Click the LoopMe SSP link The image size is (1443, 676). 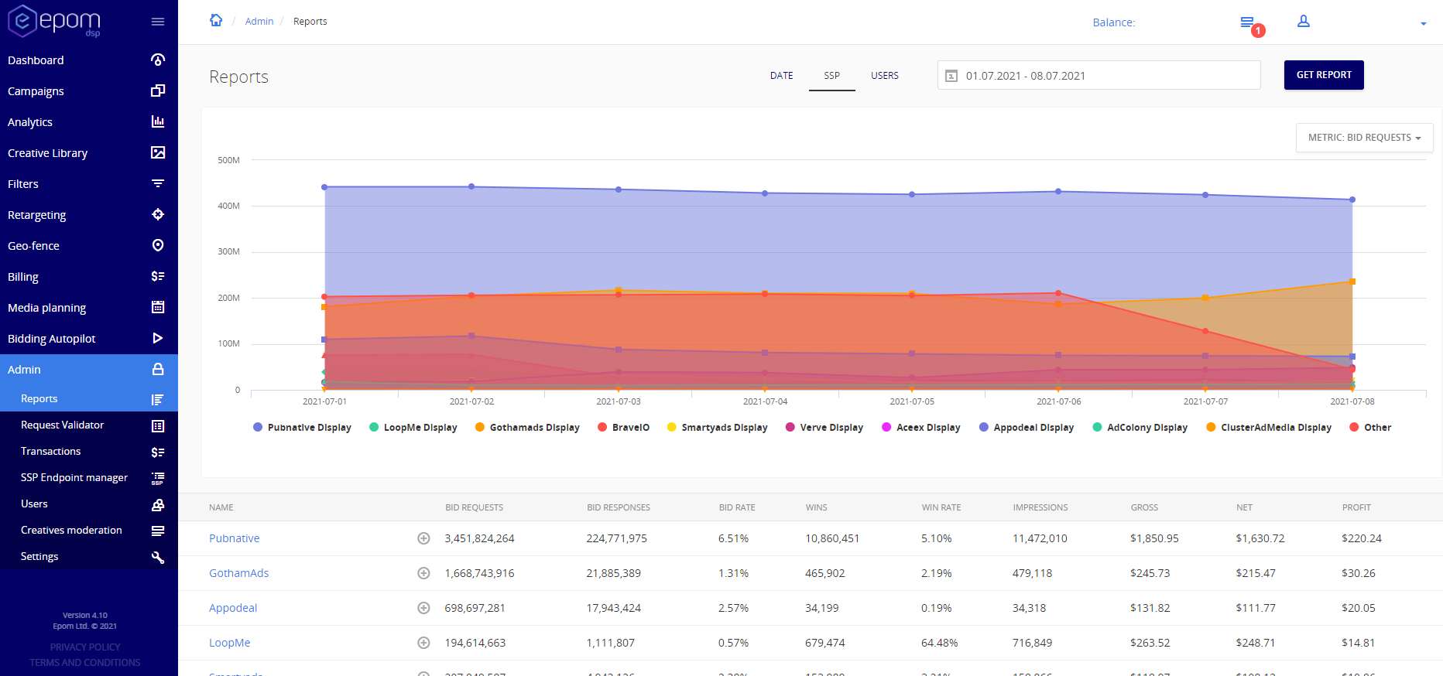tap(229, 643)
